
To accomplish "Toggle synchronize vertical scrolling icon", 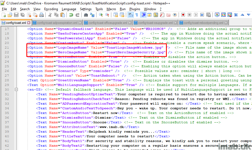I will click(115, 15).
